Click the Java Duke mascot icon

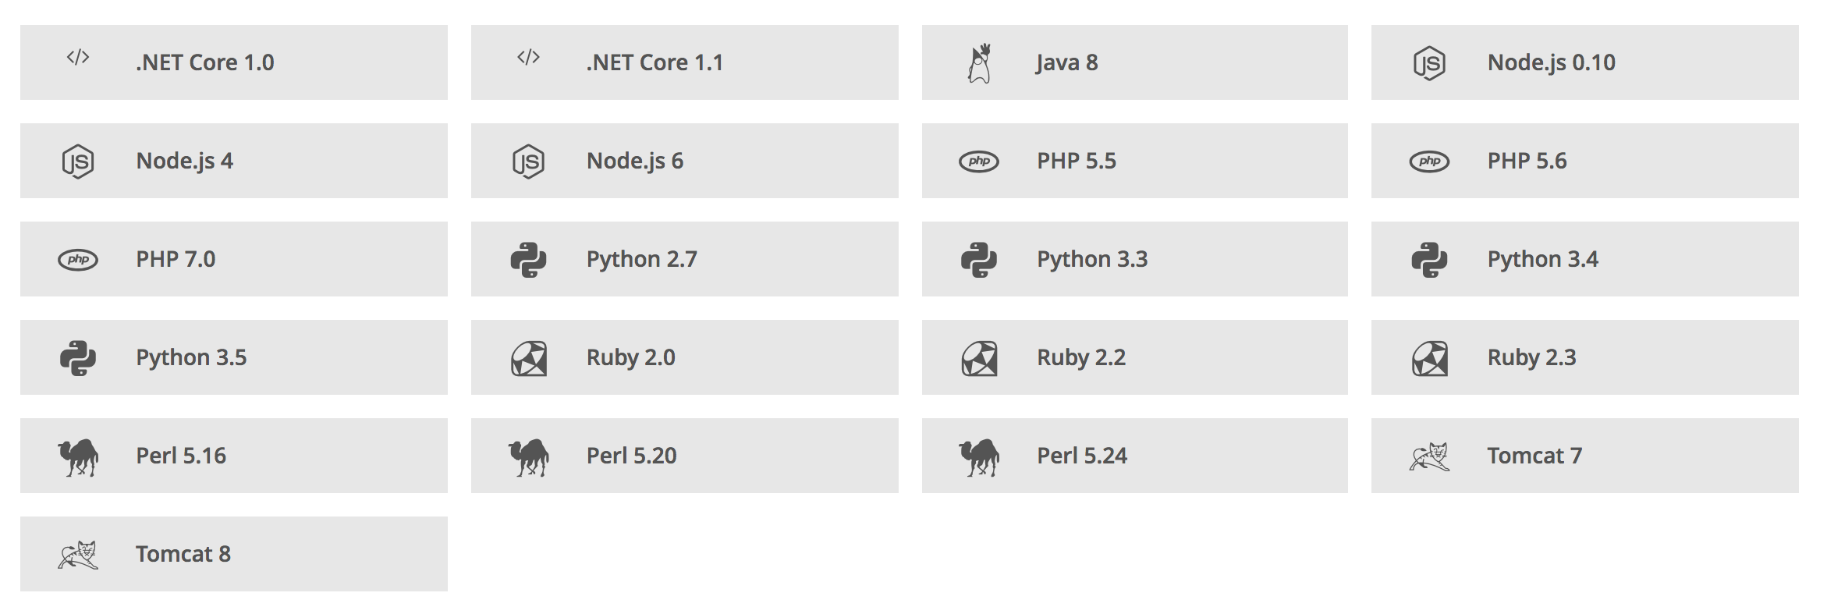coord(979,63)
